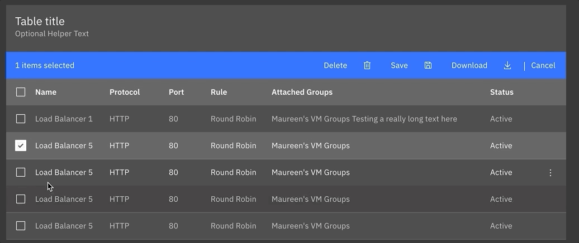The image size is (579, 243).
Task: Click the Rule column header
Action: click(219, 92)
